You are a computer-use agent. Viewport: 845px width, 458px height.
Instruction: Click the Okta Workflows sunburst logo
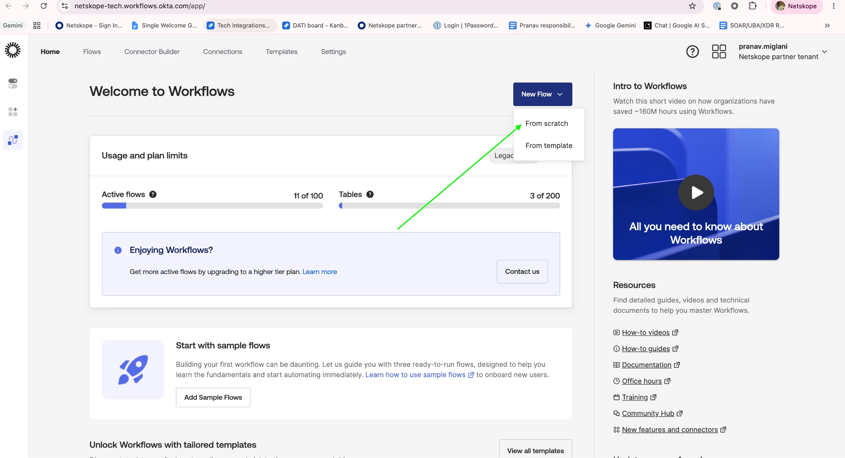click(x=13, y=50)
